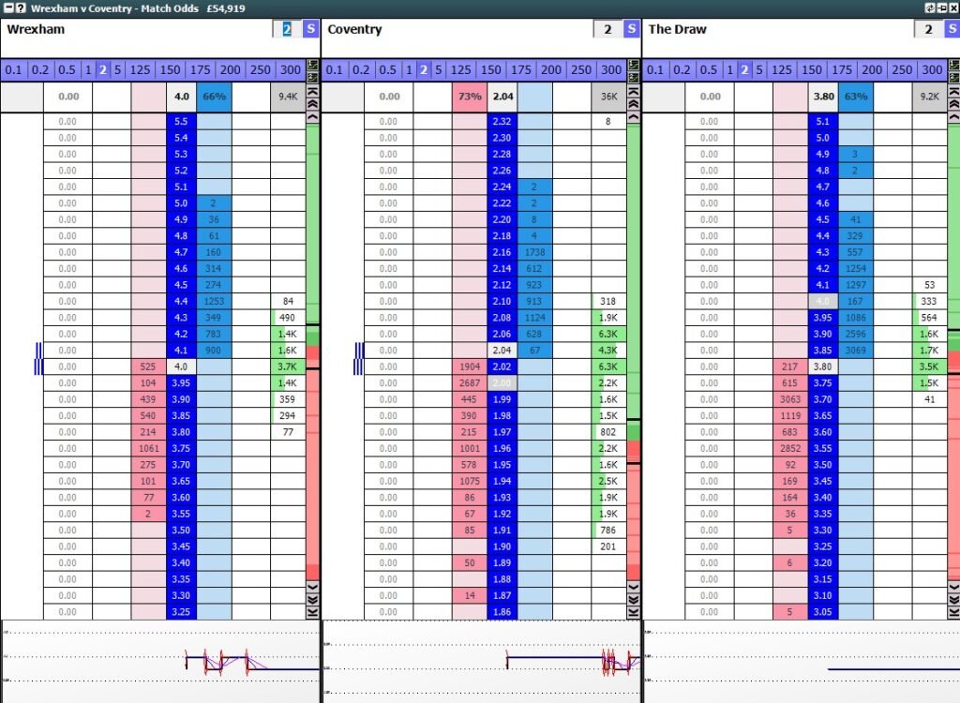Collapse the window using title bar minus icon

8,7
